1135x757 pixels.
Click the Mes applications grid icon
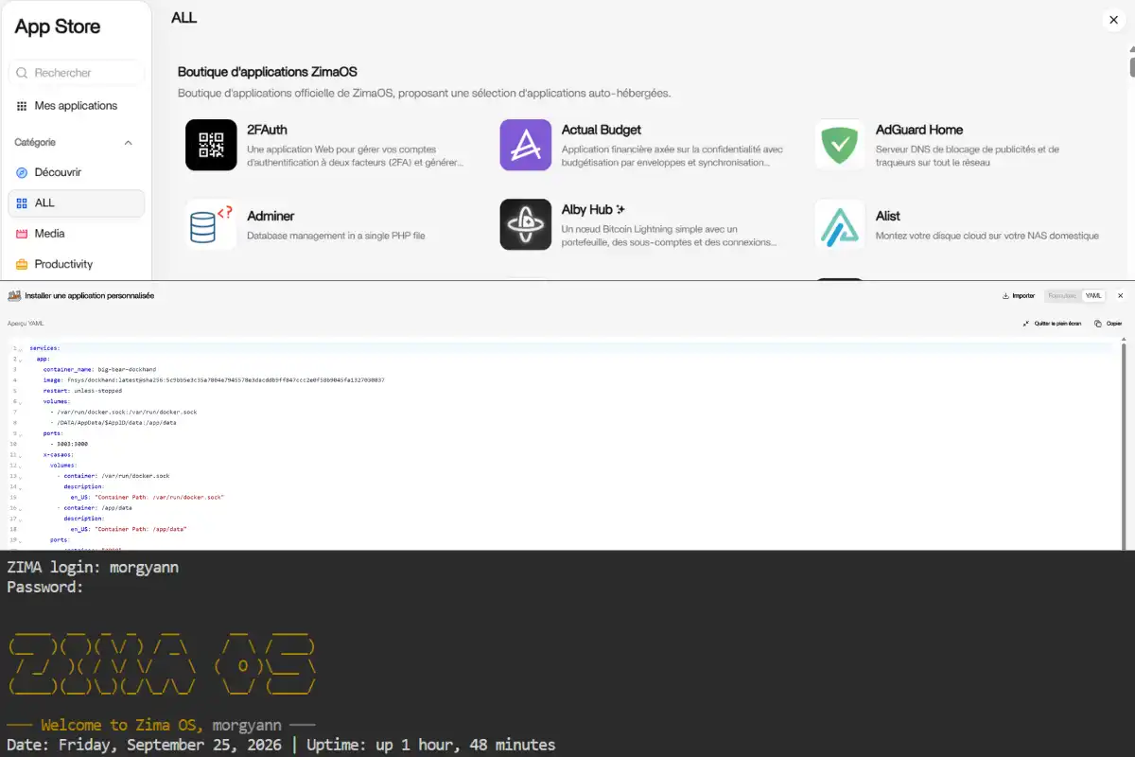[22, 106]
